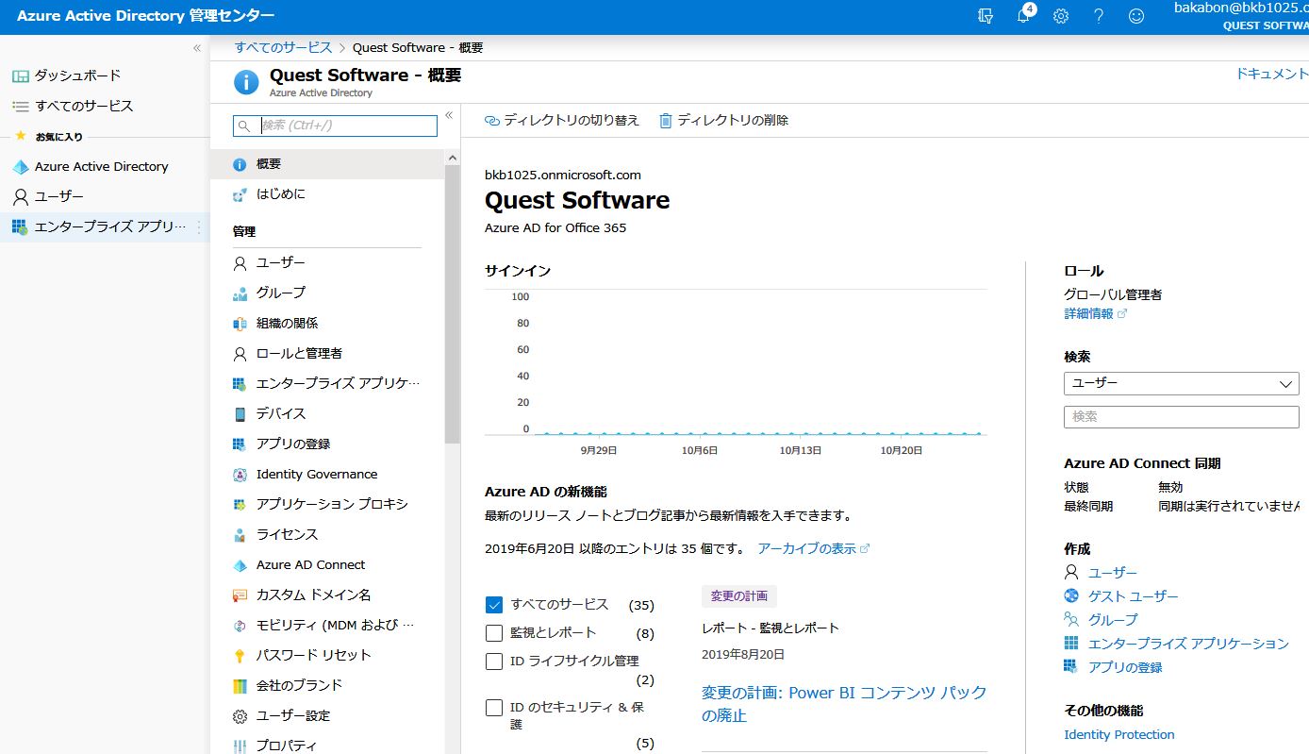Open the すべてのサービス breadcrumb link

click(x=283, y=47)
